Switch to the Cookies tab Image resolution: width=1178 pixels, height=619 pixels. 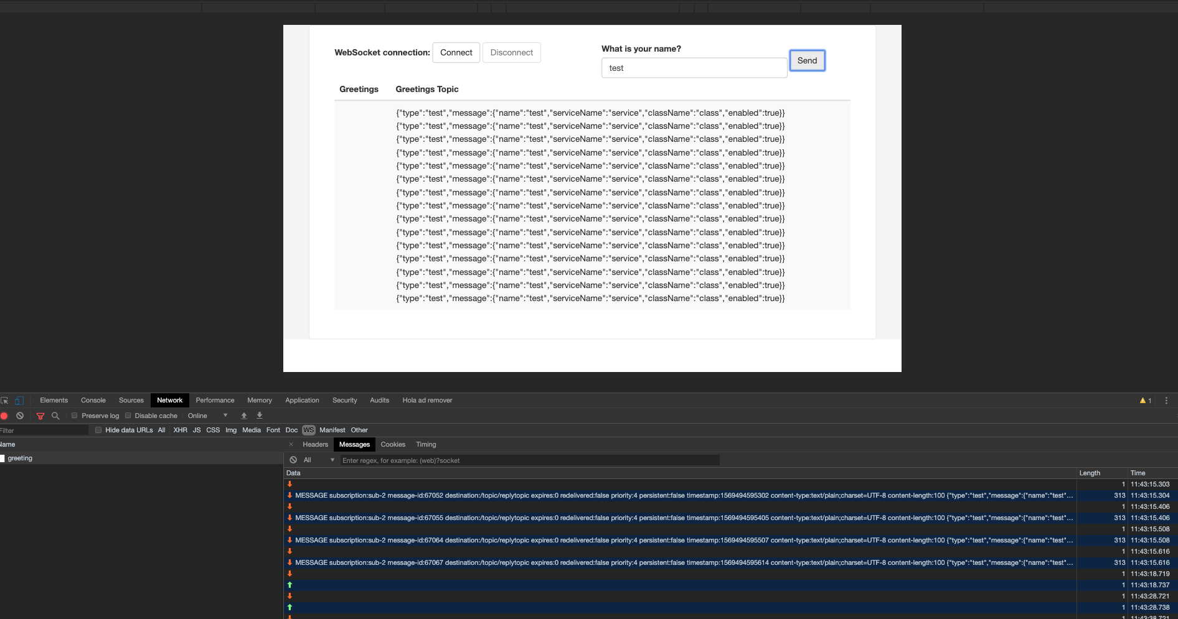(393, 444)
